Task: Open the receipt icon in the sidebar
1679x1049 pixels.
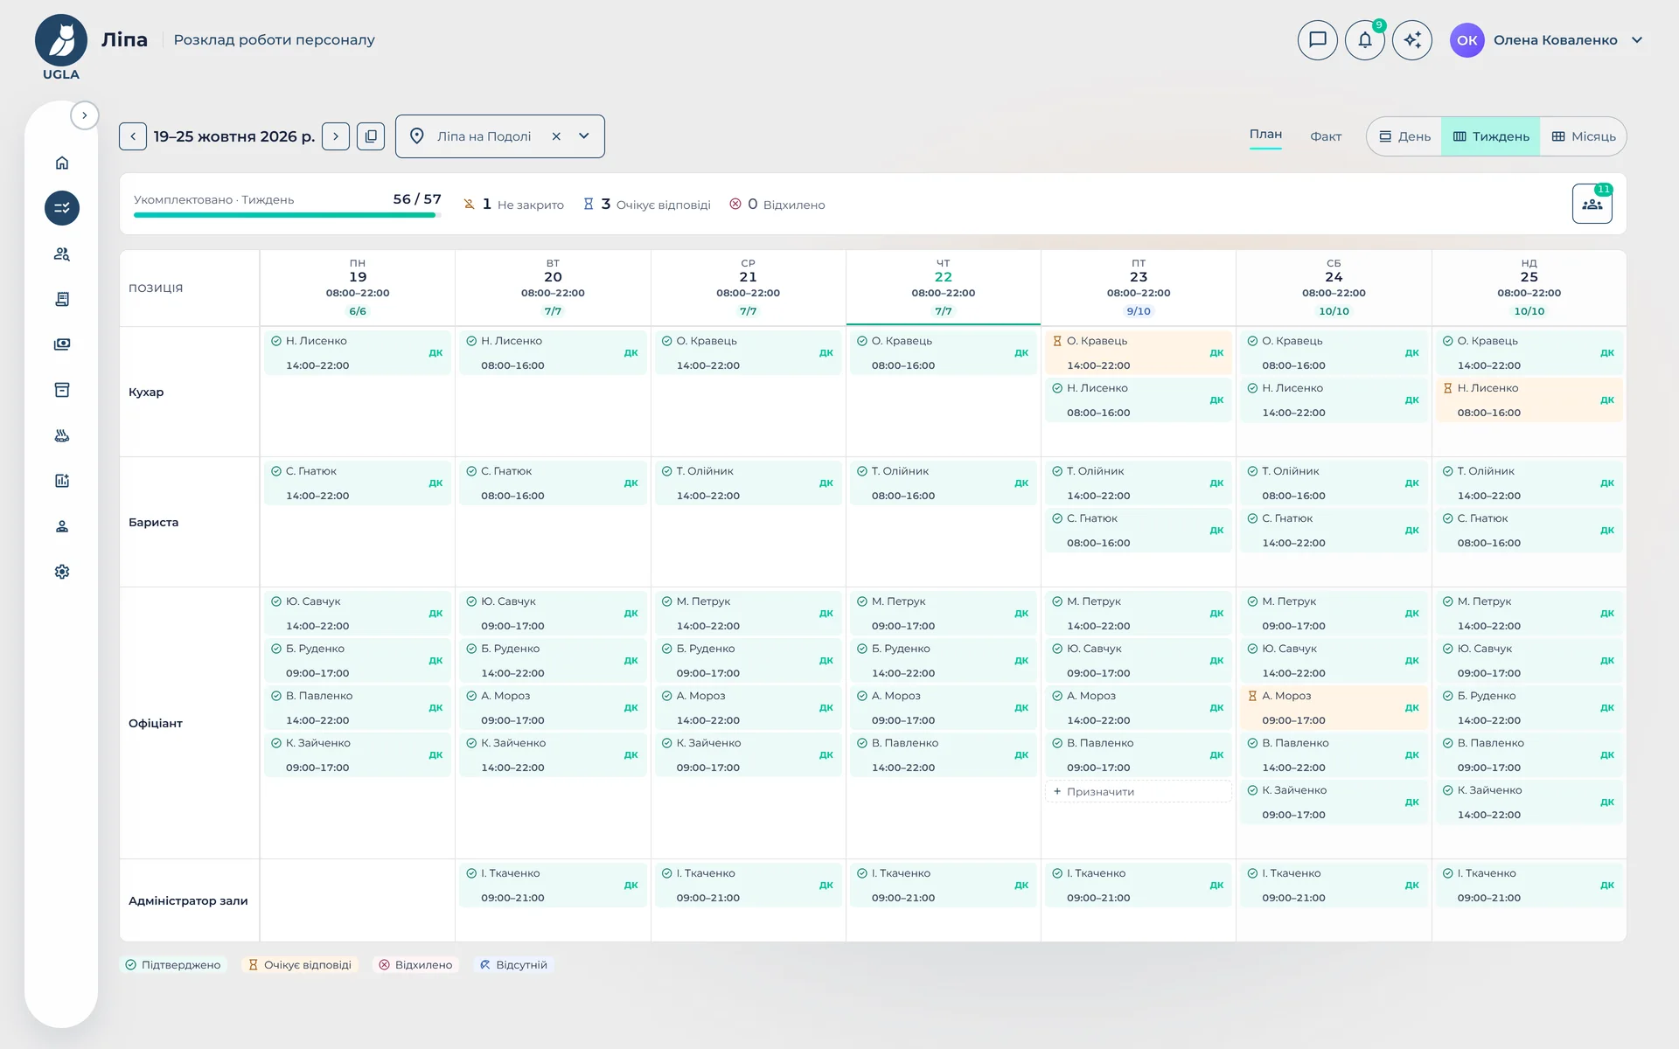Action: pyautogui.click(x=62, y=299)
